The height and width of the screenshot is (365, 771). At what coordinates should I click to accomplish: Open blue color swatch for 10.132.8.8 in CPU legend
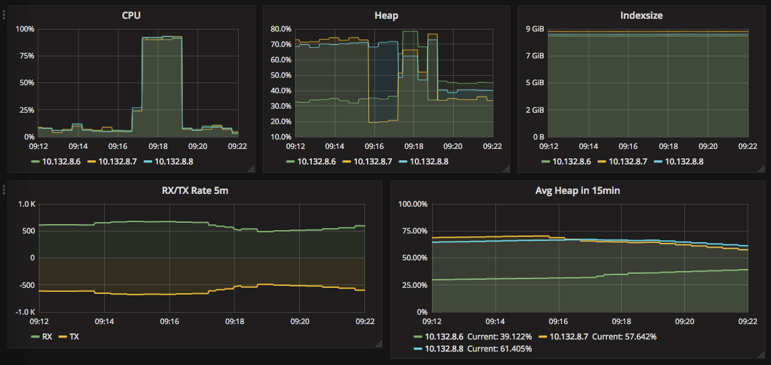click(147, 162)
